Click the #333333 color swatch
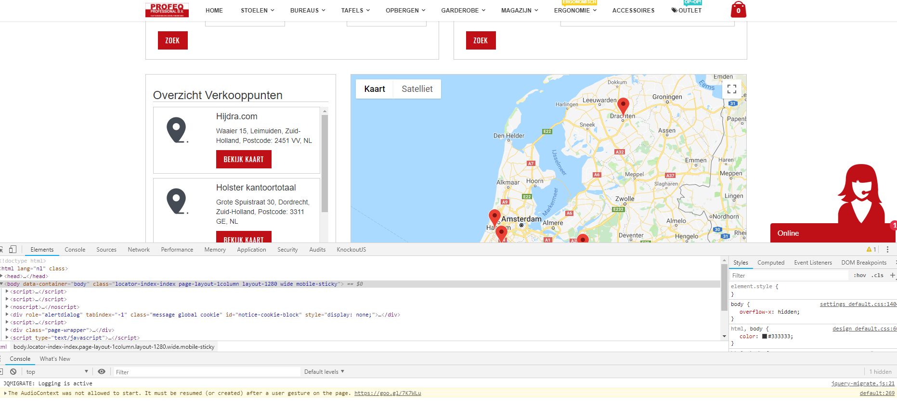The height and width of the screenshot is (419, 897). pos(765,336)
